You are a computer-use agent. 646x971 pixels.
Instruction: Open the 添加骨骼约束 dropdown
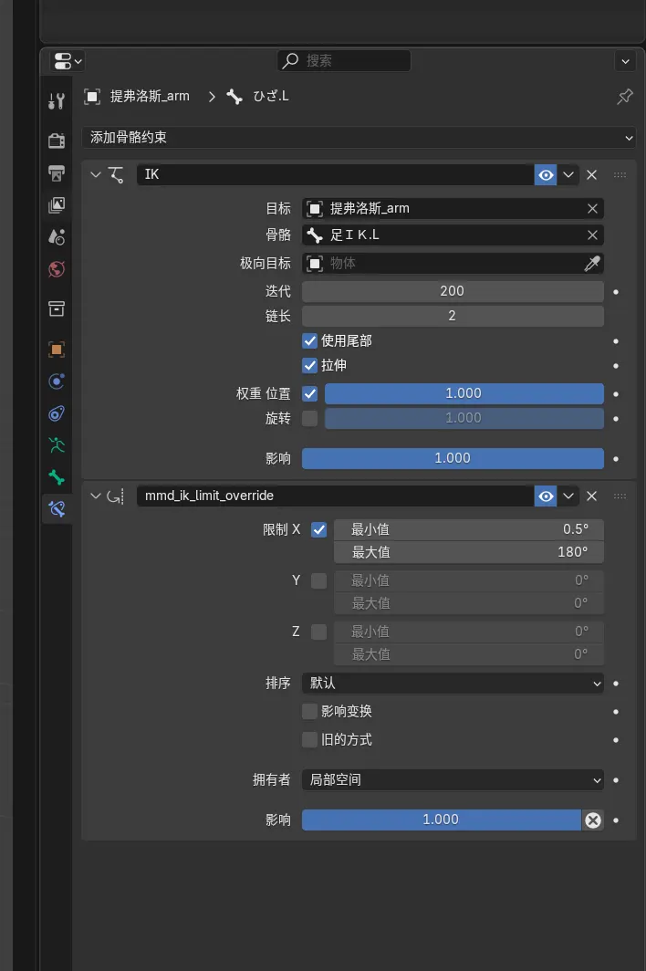coord(359,138)
